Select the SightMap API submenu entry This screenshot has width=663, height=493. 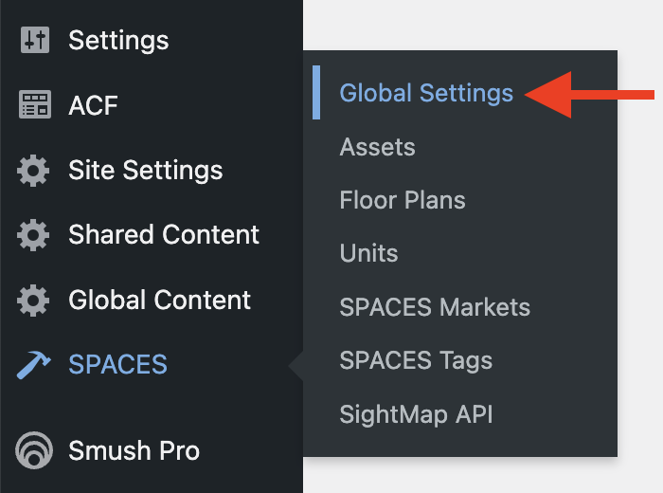click(416, 414)
